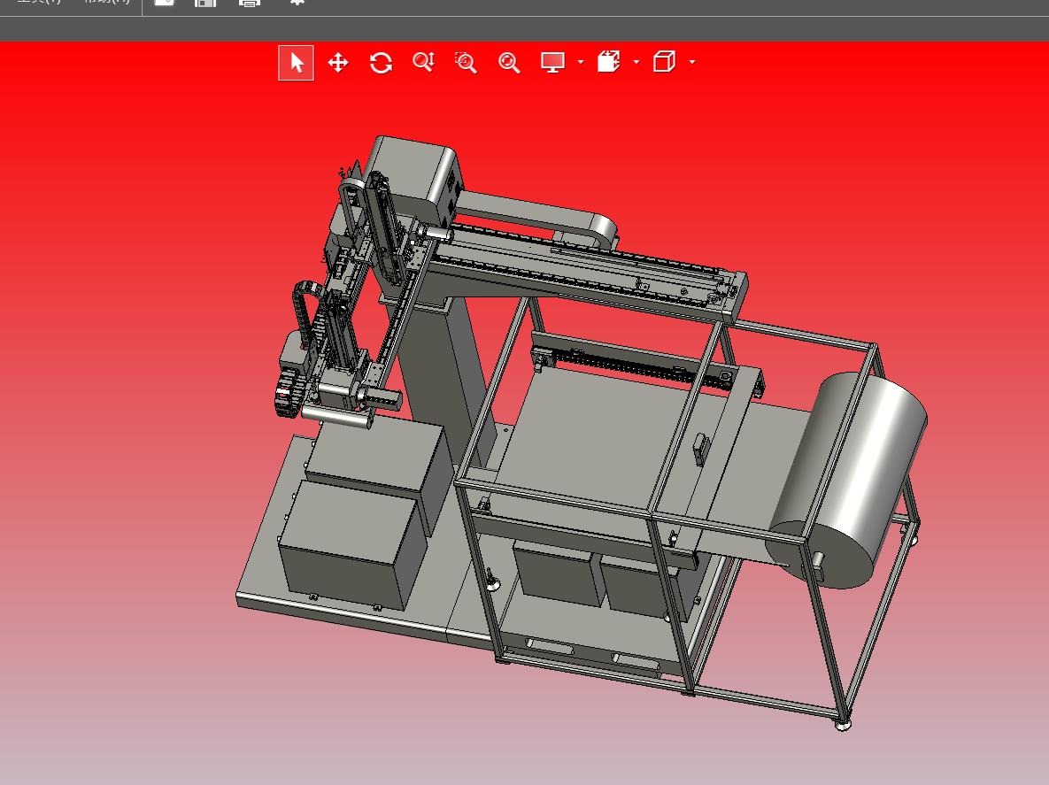This screenshot has width=1049, height=785.
Task: Choose the Zoom to Area tool
Action: click(467, 62)
